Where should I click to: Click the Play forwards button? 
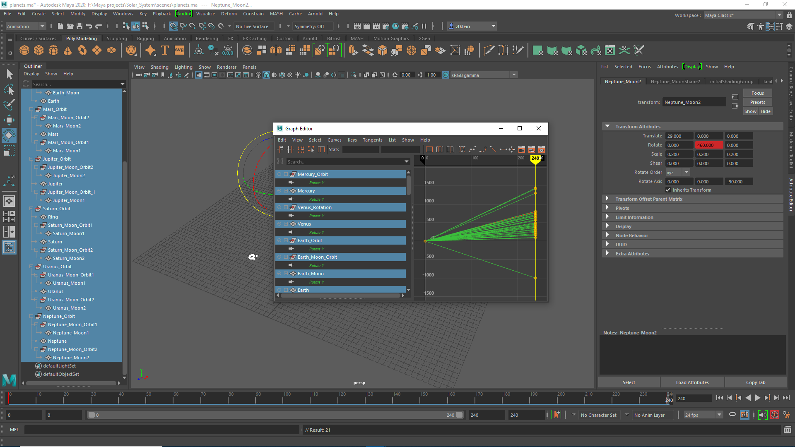[757, 398]
